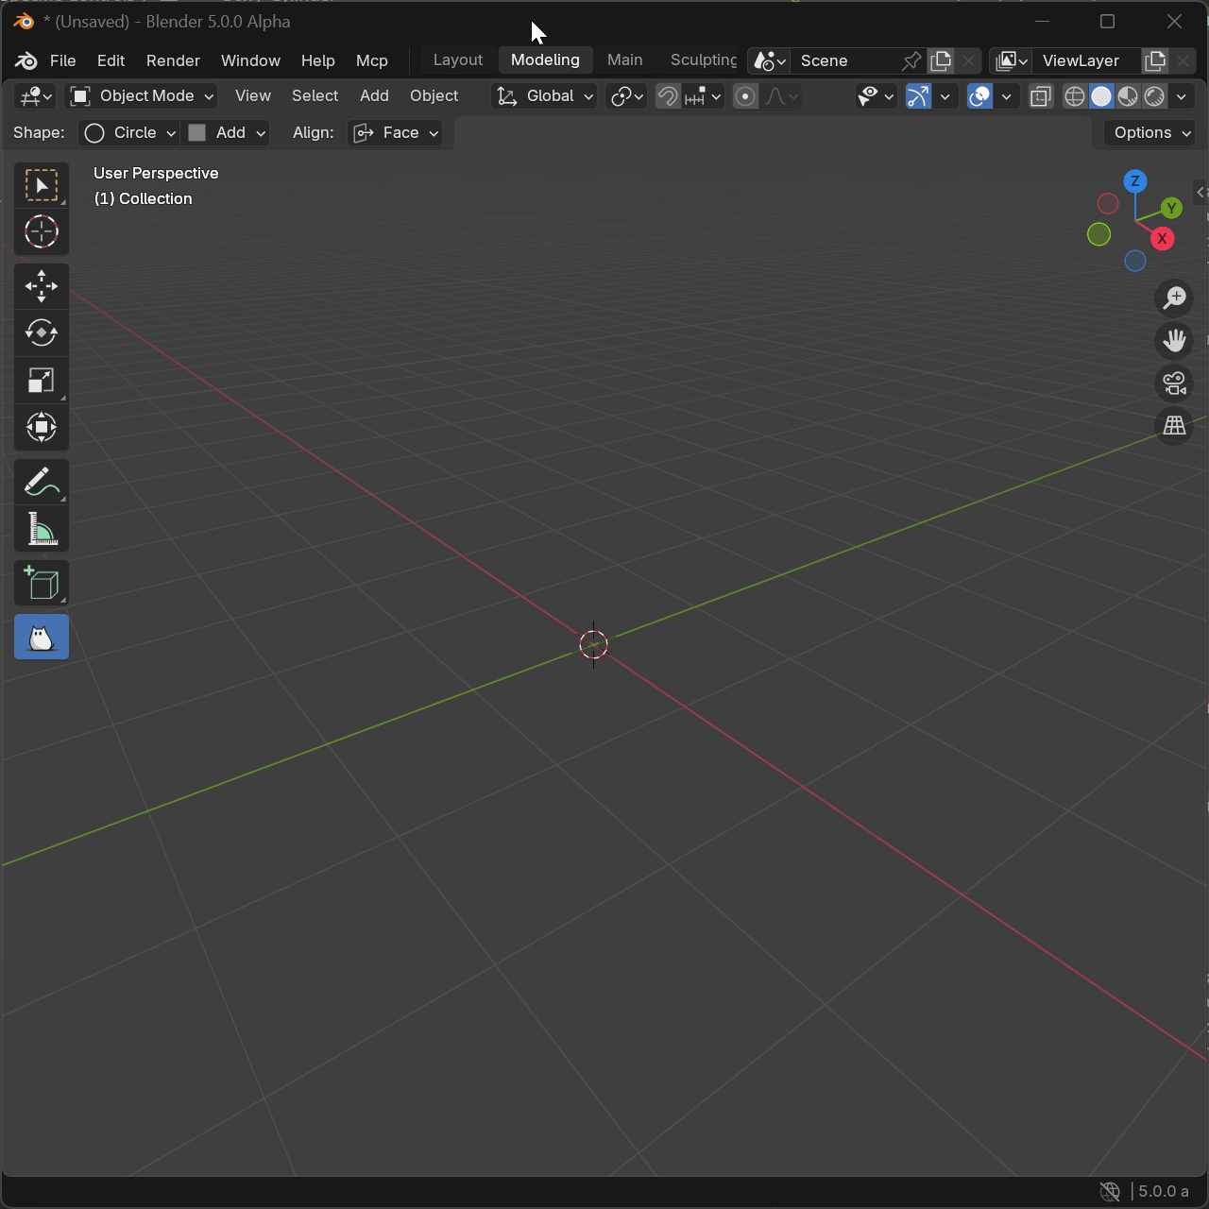1209x1209 pixels.
Task: Expand the Global transform orientation dropdown
Action: coord(545,96)
